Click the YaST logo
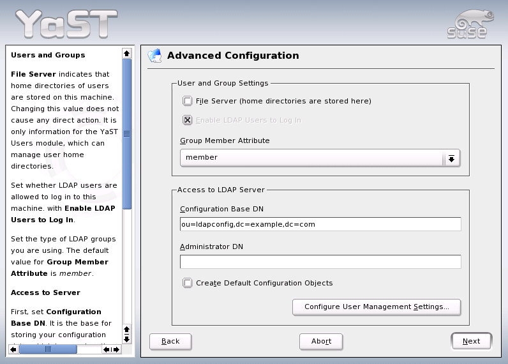The image size is (508, 364). (66, 24)
